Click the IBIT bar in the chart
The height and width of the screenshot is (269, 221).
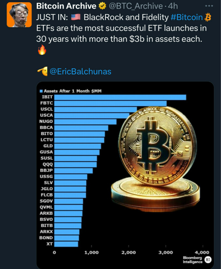[120, 97]
